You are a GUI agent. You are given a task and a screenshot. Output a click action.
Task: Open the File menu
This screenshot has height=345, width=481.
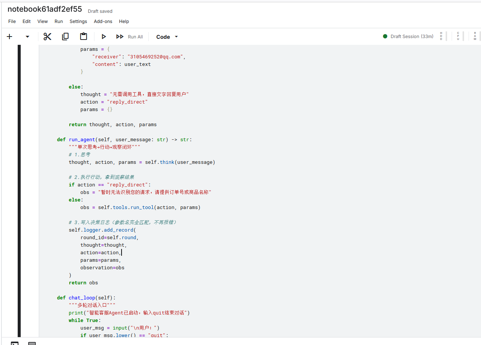12,21
